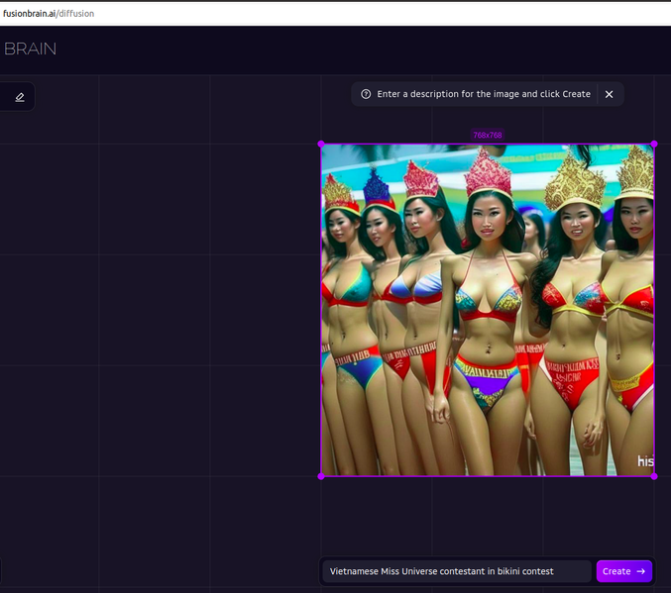This screenshot has height=593, width=671.
Task: Click the 768x768 size label
Action: click(487, 135)
